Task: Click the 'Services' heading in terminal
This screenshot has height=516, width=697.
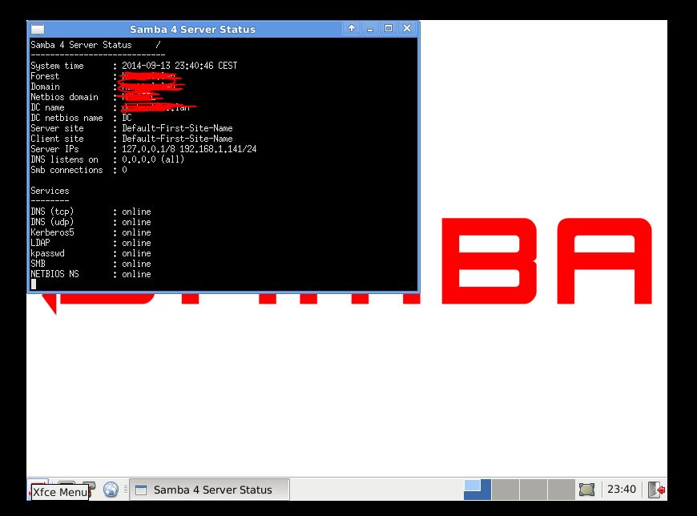Action: [x=50, y=191]
